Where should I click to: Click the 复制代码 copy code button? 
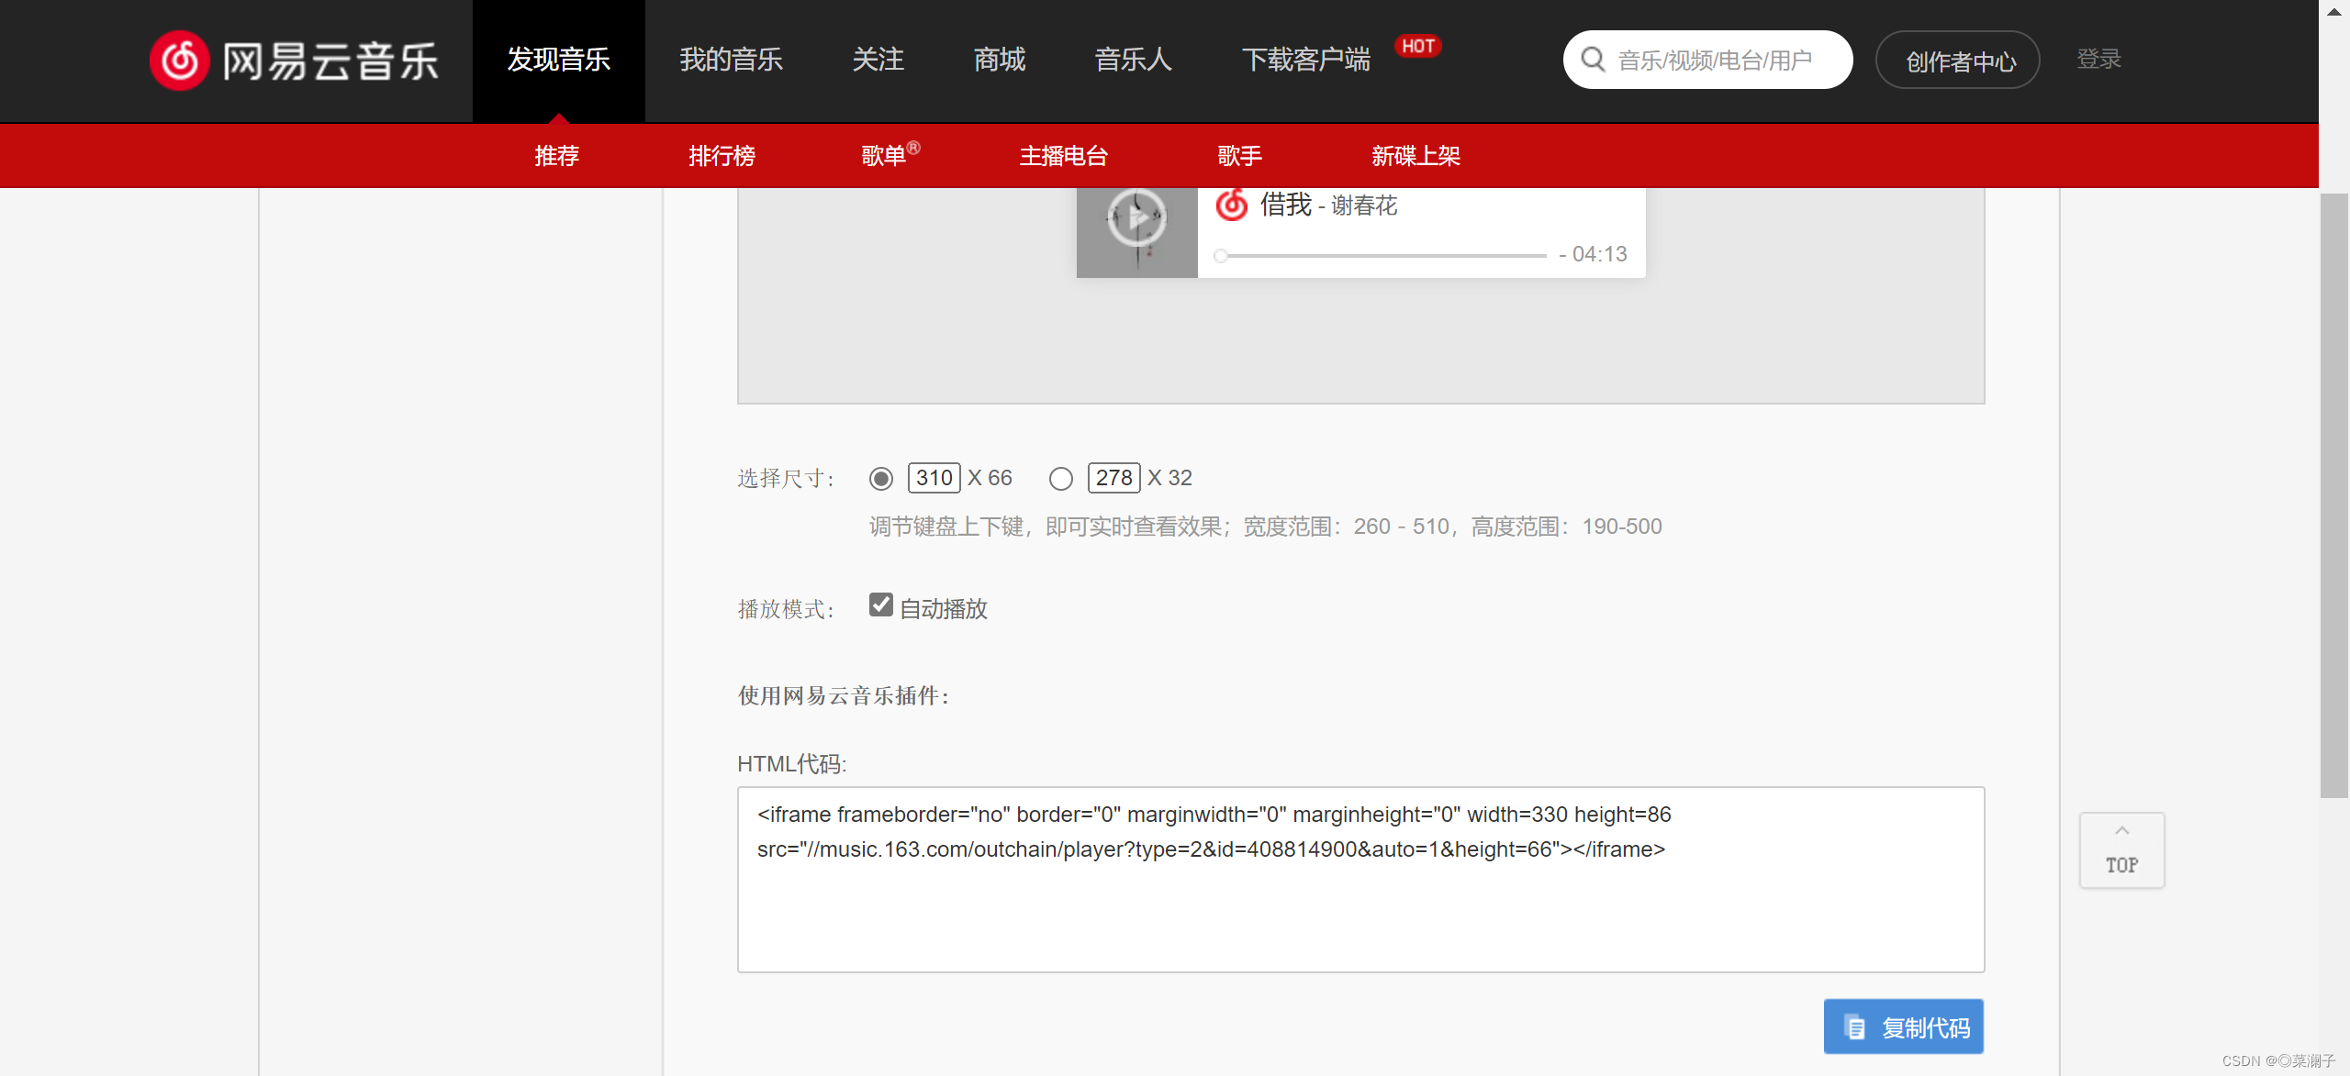click(x=1903, y=1026)
